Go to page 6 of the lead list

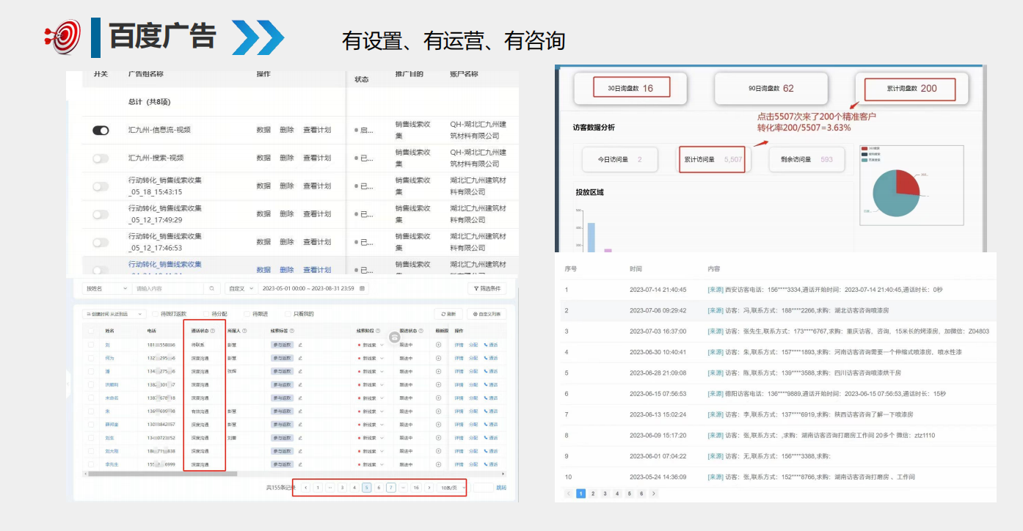[x=379, y=488]
